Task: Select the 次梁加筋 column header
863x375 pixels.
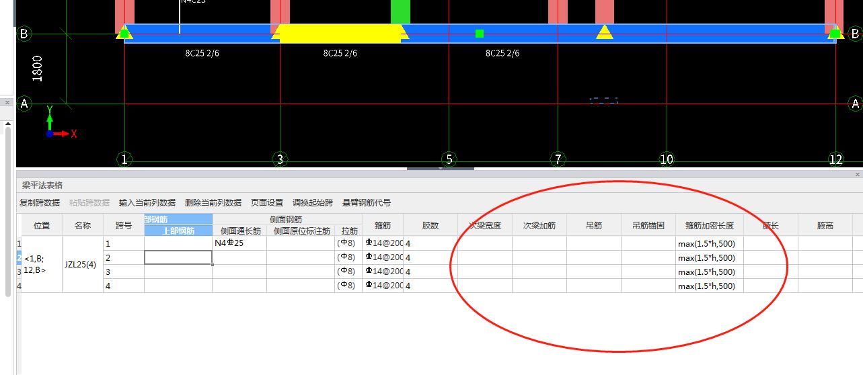Action: click(539, 225)
